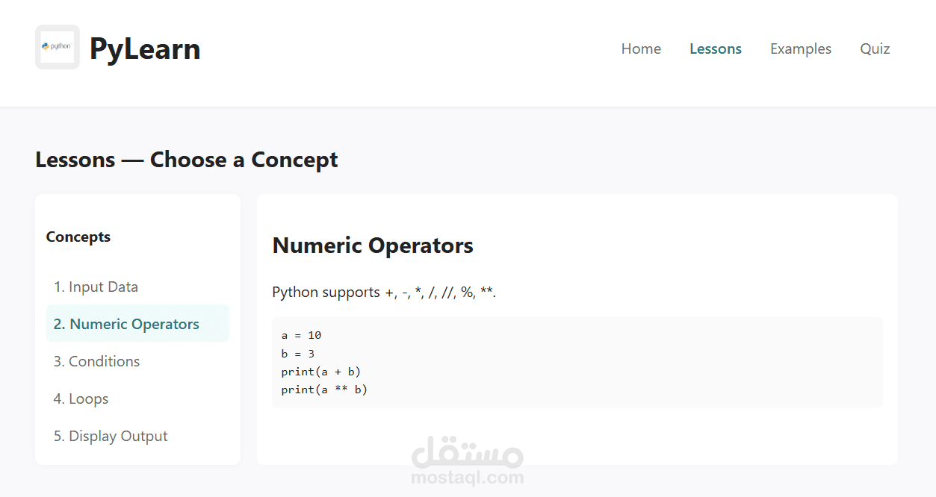Click the Python logo icon

[x=57, y=46]
